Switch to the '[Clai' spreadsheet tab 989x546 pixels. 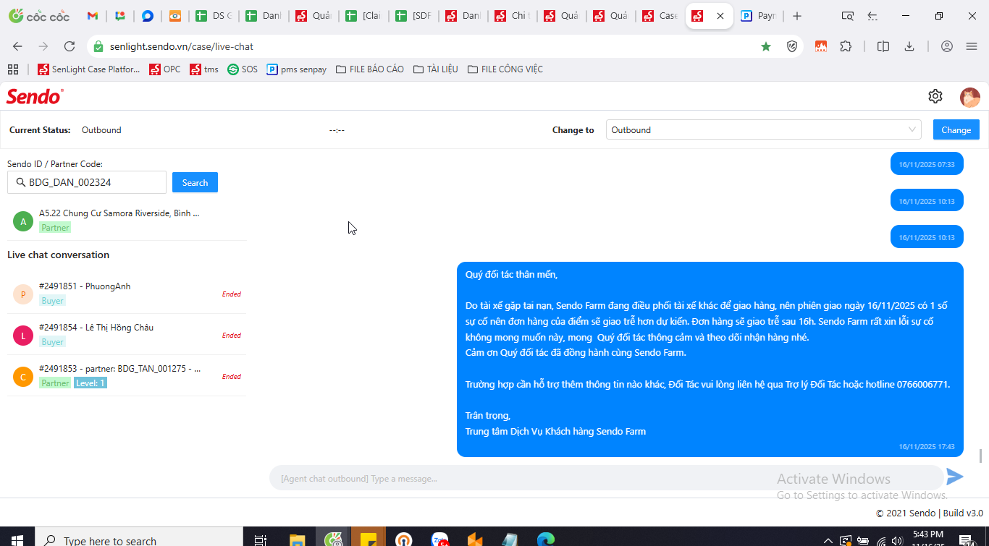(365, 16)
